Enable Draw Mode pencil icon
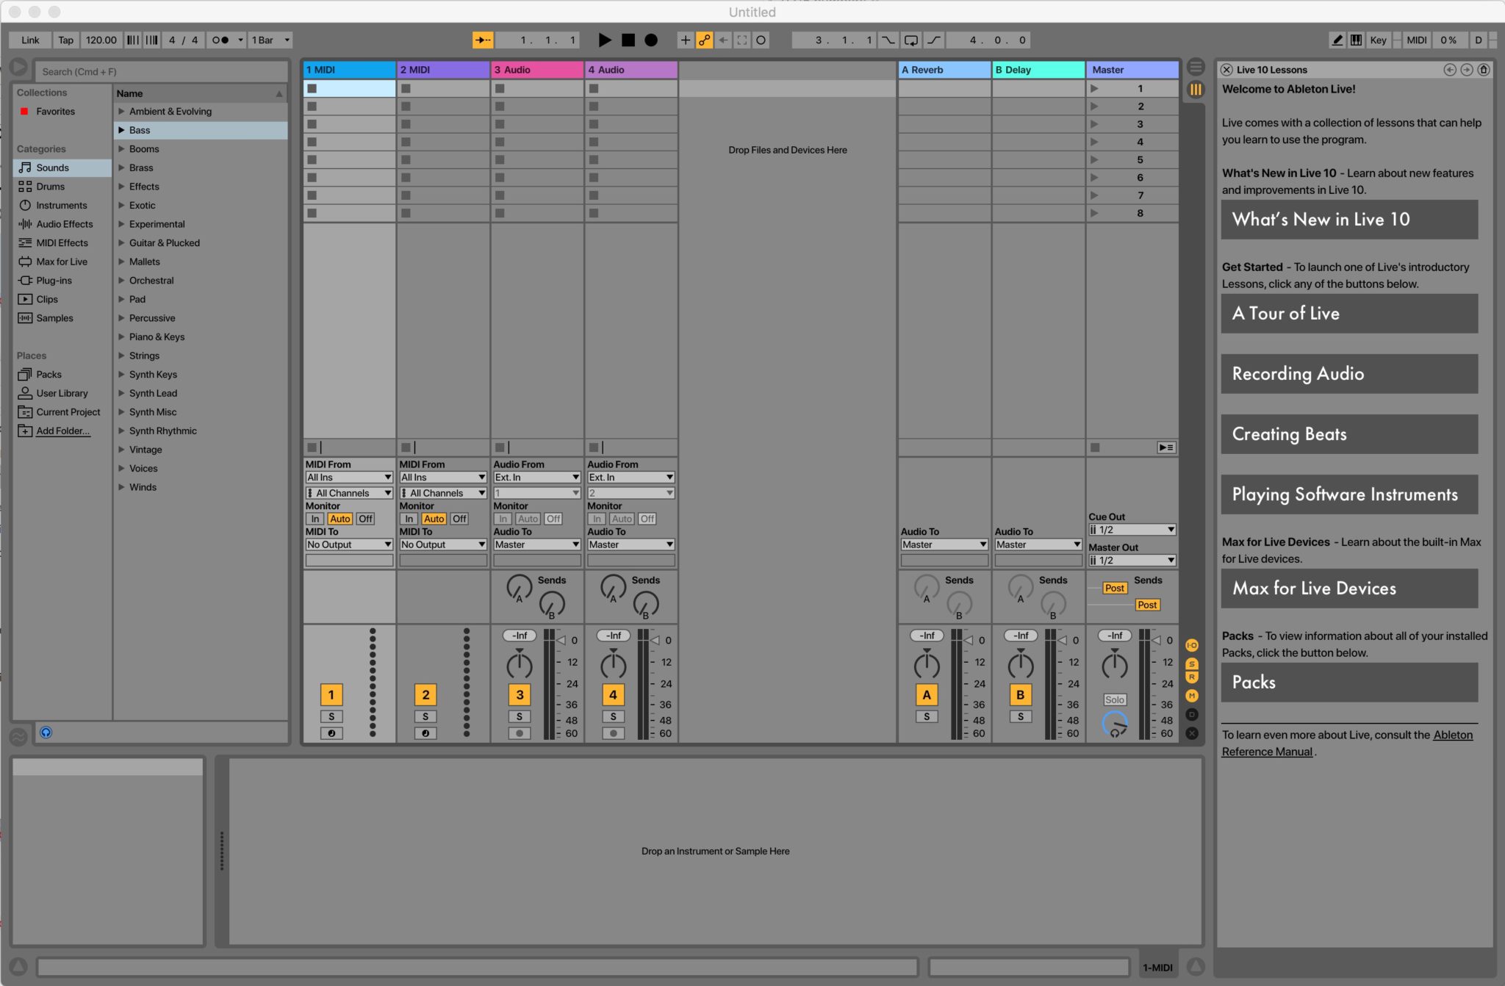This screenshot has height=986, width=1505. click(1337, 40)
